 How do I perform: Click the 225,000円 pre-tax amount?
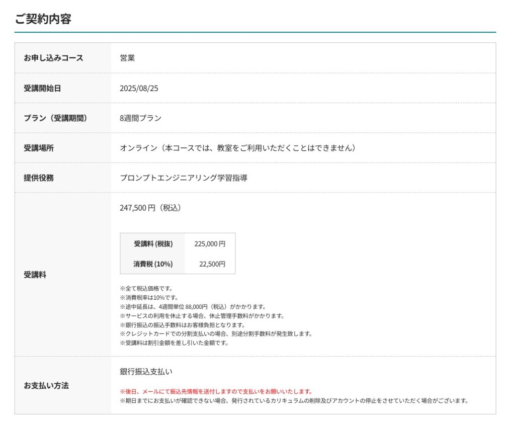(210, 243)
